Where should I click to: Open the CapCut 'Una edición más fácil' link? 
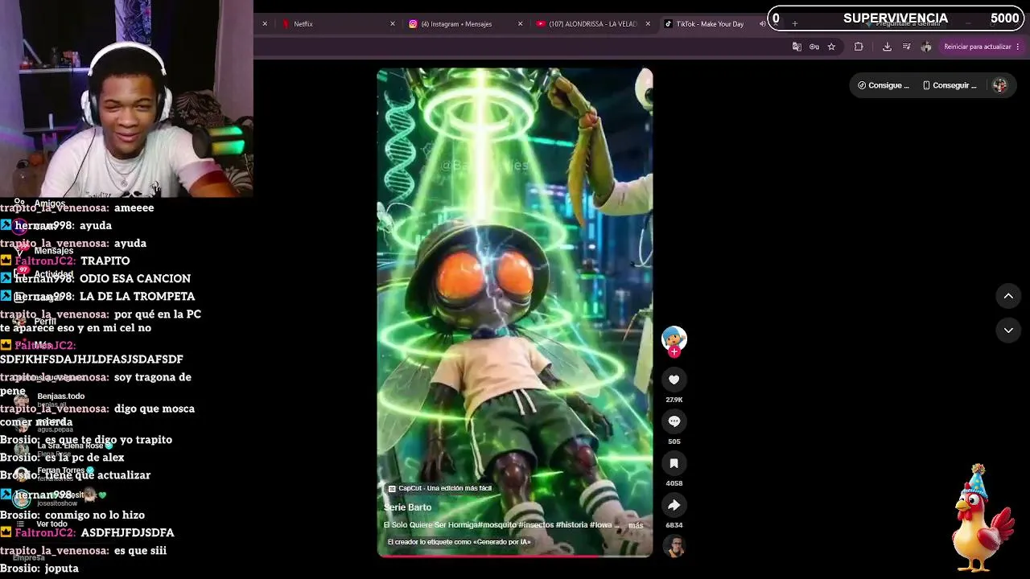pyautogui.click(x=440, y=488)
